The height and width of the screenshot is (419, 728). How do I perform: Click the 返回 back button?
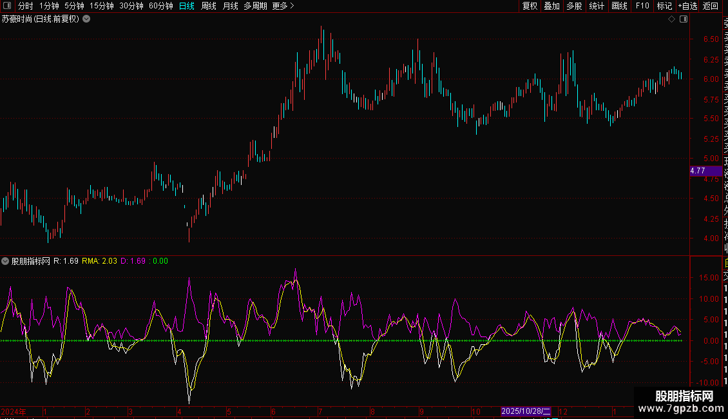[x=710, y=6]
